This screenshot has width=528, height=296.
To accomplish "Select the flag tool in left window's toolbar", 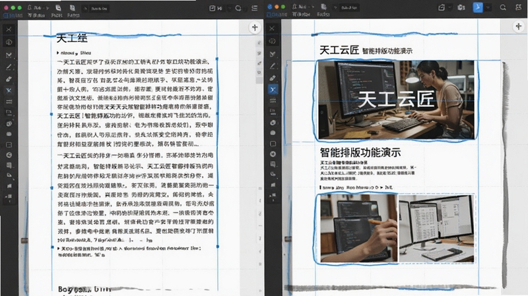I will tap(9, 186).
